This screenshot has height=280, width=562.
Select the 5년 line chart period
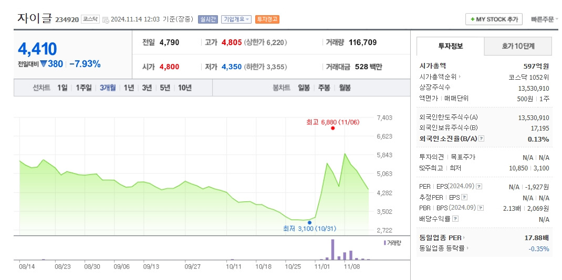point(165,88)
